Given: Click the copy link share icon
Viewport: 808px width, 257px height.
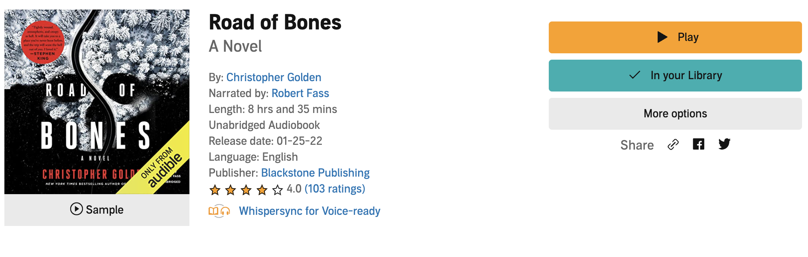Looking at the screenshot, I should 673,144.
